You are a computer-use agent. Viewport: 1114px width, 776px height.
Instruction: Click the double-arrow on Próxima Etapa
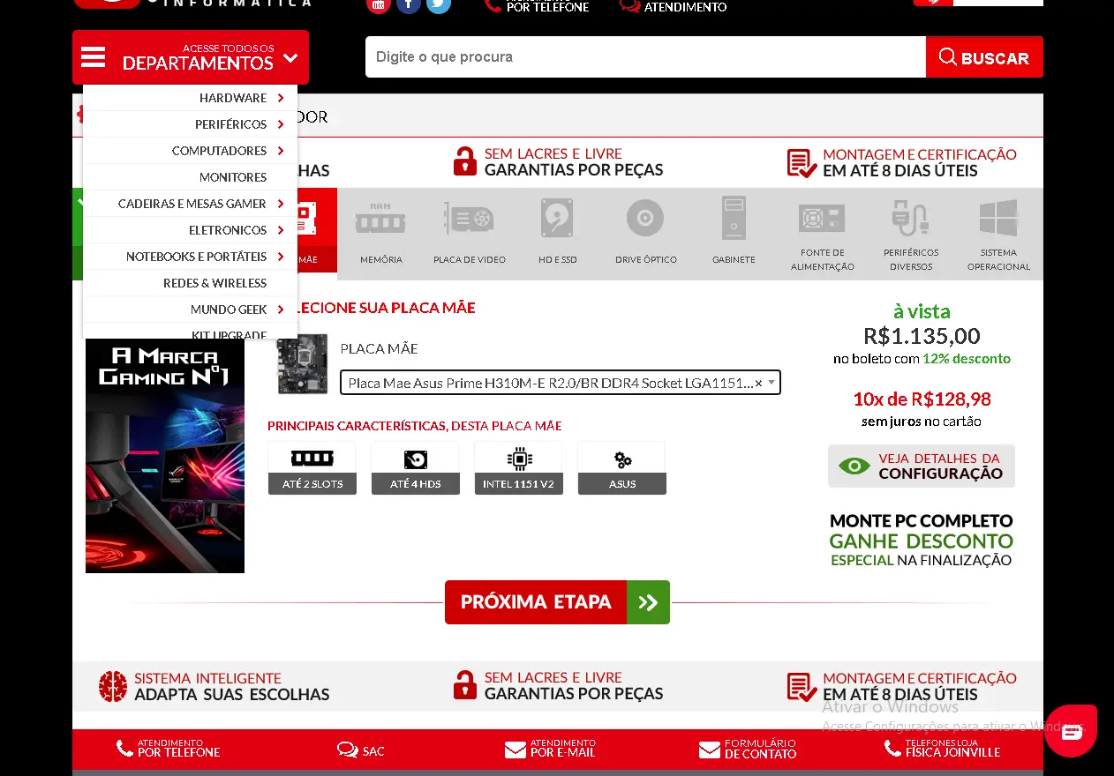point(648,602)
